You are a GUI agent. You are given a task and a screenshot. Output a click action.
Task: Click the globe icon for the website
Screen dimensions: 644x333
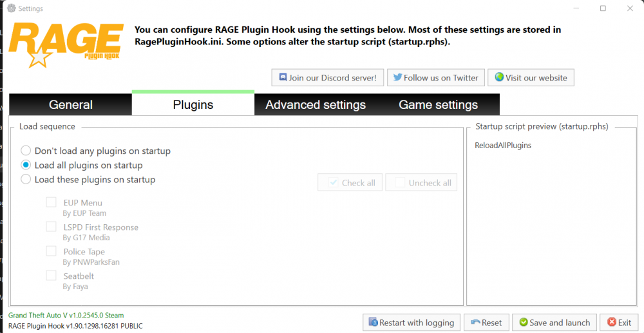coord(498,78)
